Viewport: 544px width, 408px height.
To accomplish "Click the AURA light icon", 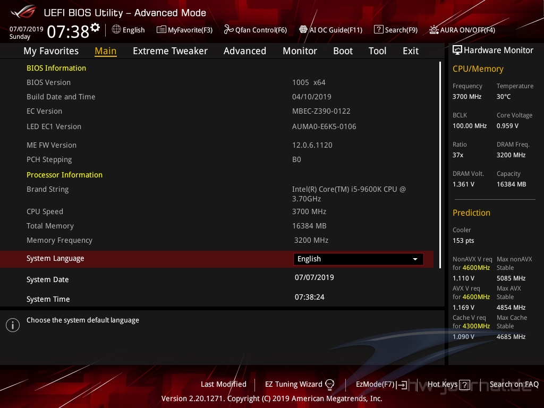I will pos(433,30).
